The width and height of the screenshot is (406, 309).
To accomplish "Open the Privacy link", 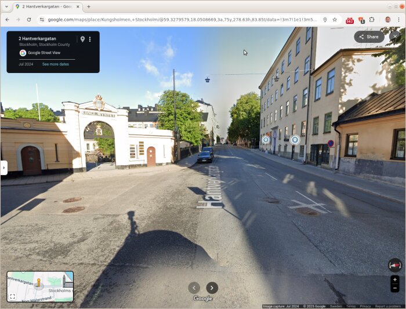I will click(x=365, y=307).
